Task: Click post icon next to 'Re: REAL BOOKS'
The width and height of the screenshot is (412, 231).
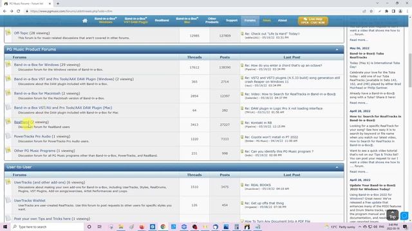Action: 242,185
